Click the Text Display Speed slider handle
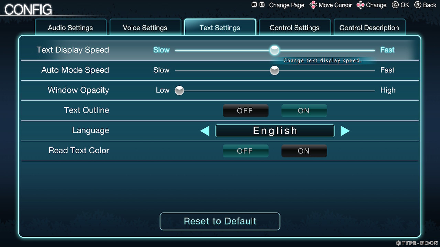This screenshot has width=440, height=247. [274, 50]
